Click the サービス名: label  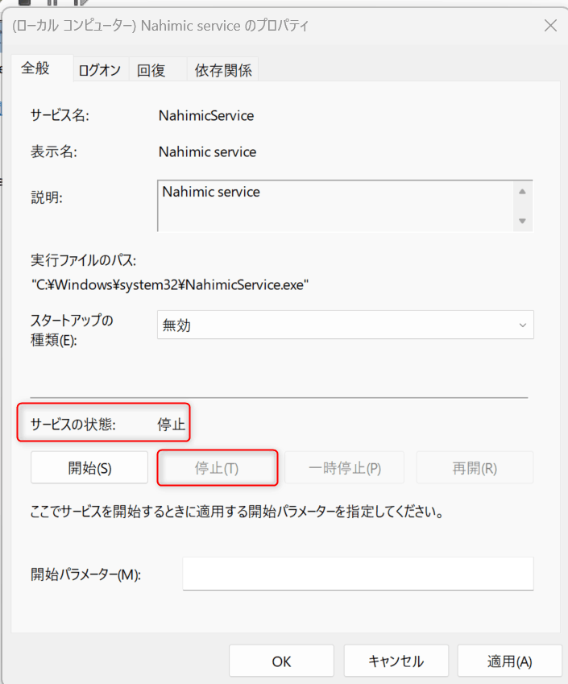[x=60, y=115]
